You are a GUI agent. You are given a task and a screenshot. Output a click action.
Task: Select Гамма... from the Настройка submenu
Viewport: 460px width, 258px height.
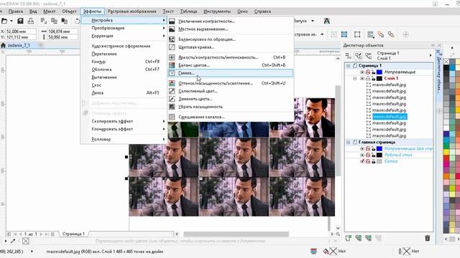coord(231,73)
